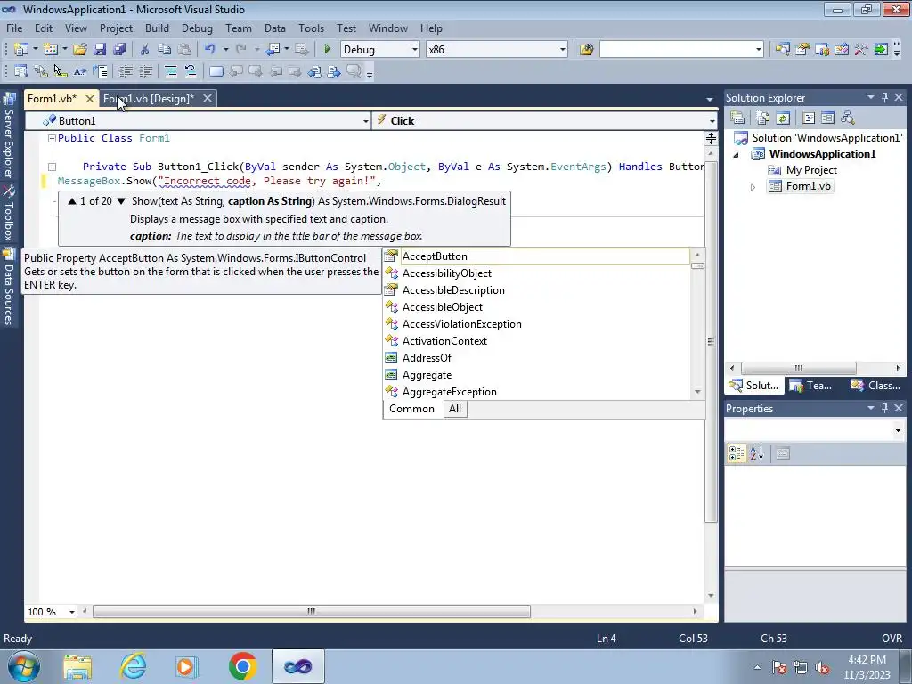Click the Solution Explorer horizontal scrollbar thumb
The image size is (912, 684).
pyautogui.click(x=798, y=368)
